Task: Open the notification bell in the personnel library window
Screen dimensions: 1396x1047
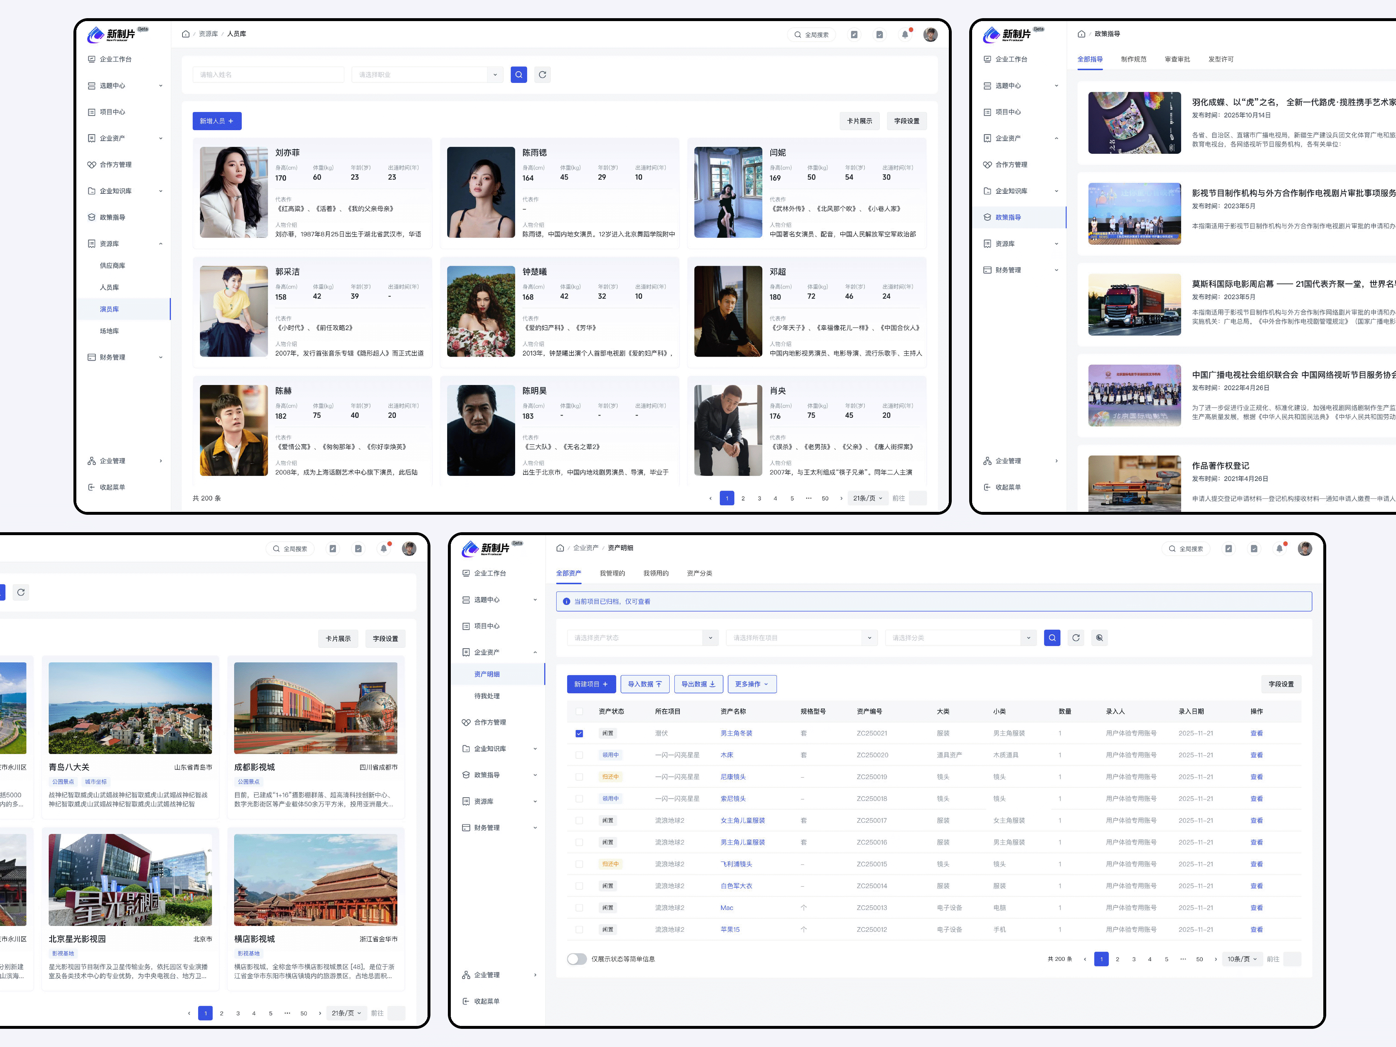Action: [x=905, y=35]
